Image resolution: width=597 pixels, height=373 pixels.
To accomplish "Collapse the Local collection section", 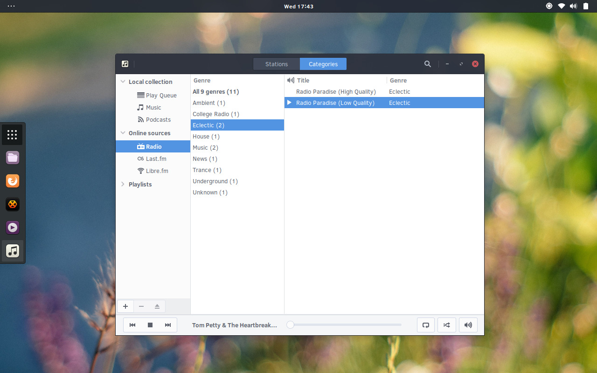I will tap(123, 82).
